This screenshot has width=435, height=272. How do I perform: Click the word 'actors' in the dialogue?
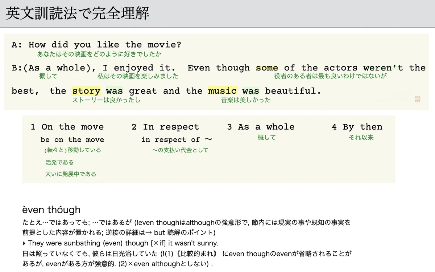[x=340, y=68]
